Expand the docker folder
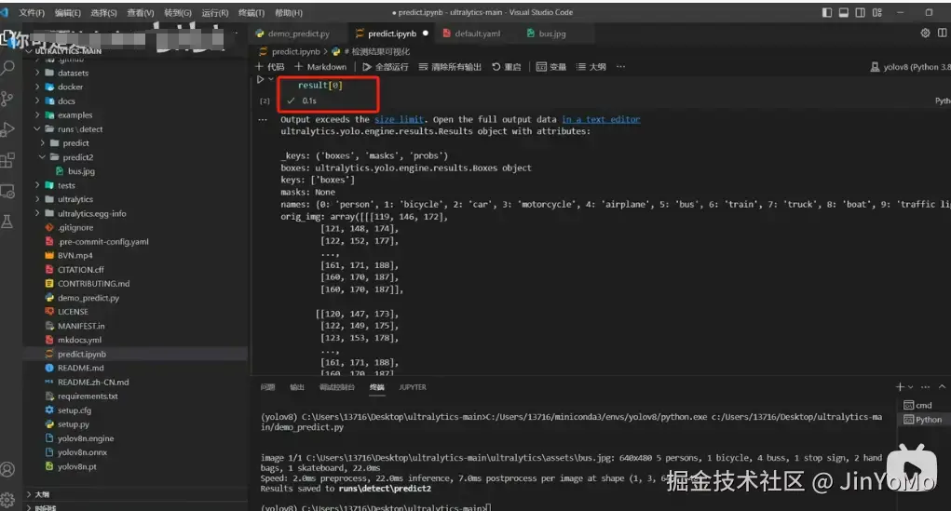This screenshot has height=511, width=951. click(37, 87)
